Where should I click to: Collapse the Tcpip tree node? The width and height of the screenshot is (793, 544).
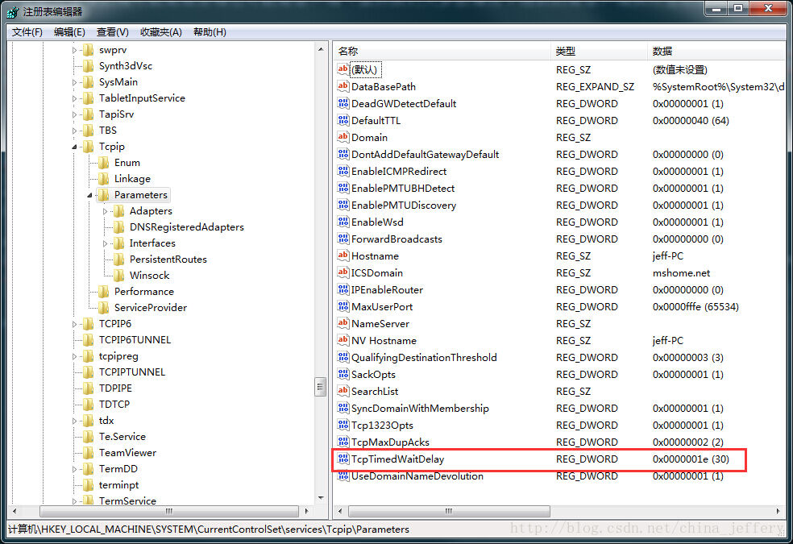75,147
